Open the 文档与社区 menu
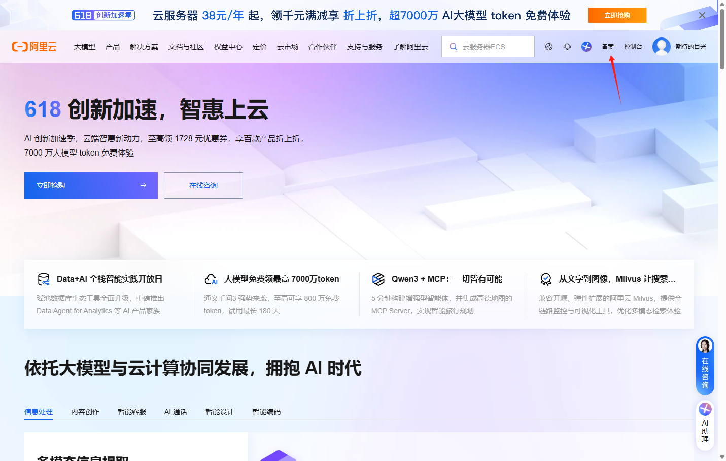The width and height of the screenshot is (726, 461). tap(186, 47)
